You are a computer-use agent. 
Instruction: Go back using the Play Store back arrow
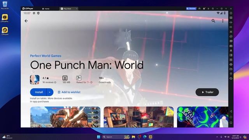26,21
